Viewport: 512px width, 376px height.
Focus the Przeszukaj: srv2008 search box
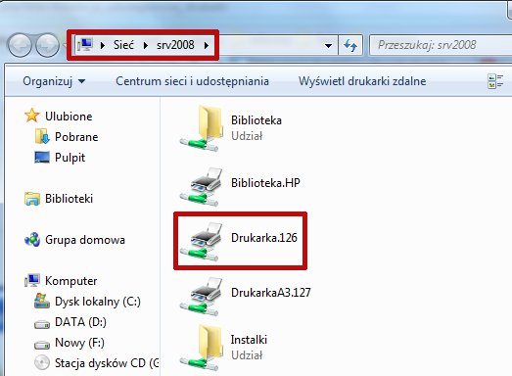(441, 45)
